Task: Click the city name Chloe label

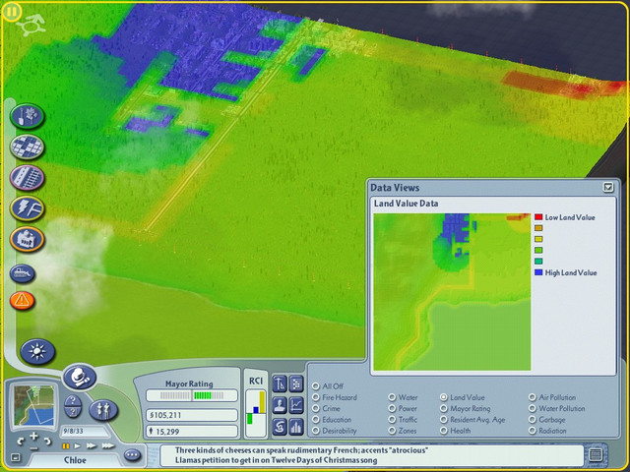Action: point(75,460)
